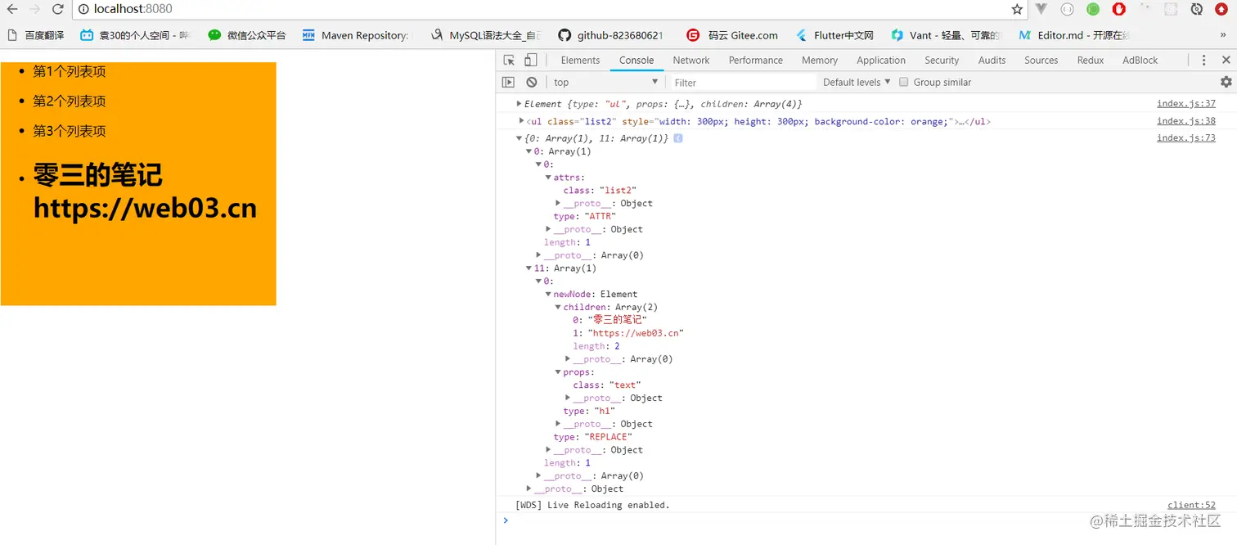The height and width of the screenshot is (545, 1237).
Task: Open the Performance tab
Action: [x=756, y=60]
